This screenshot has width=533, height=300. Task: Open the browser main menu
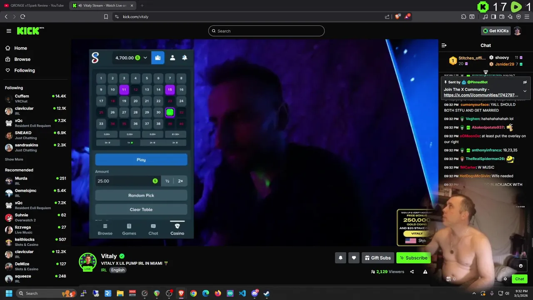tap(527, 17)
